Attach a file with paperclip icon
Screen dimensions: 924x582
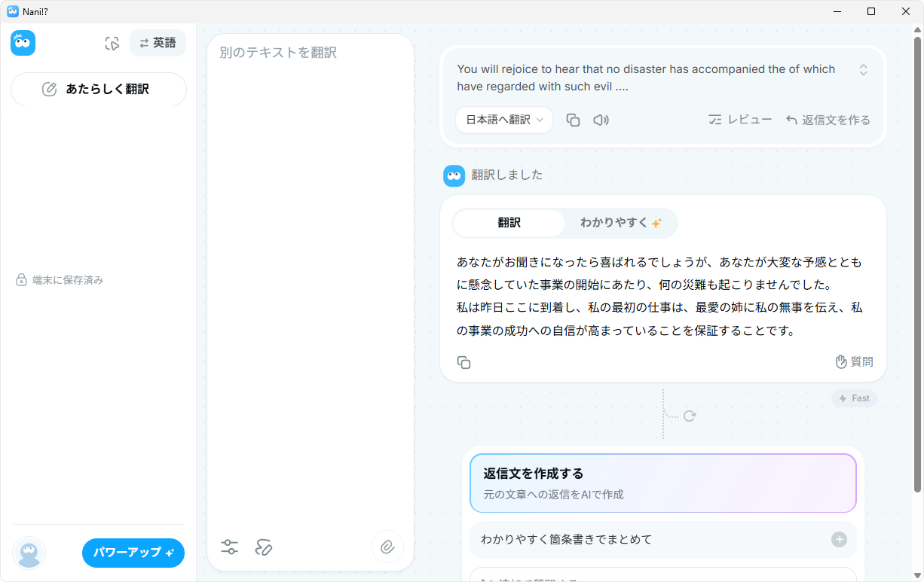tap(387, 547)
